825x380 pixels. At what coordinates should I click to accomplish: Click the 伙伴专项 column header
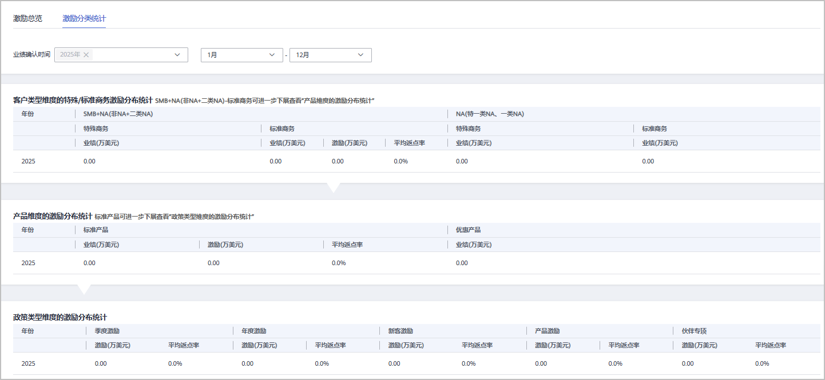[694, 331]
